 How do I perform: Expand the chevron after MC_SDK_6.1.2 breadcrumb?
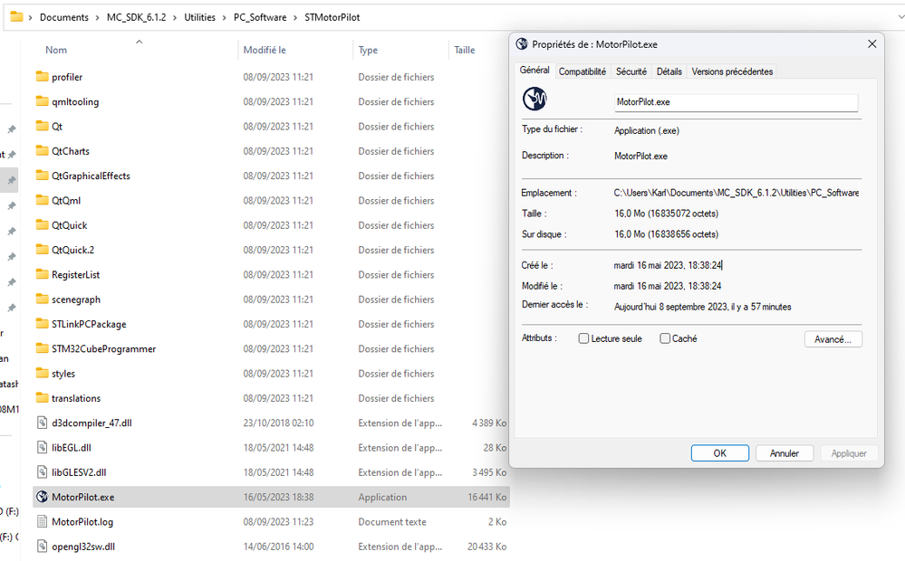(175, 17)
